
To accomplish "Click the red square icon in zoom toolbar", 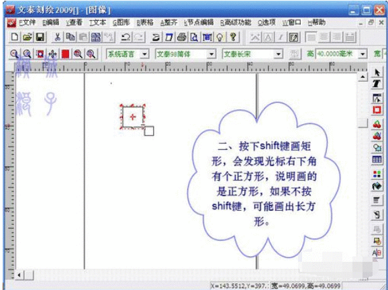I will coord(65,54).
